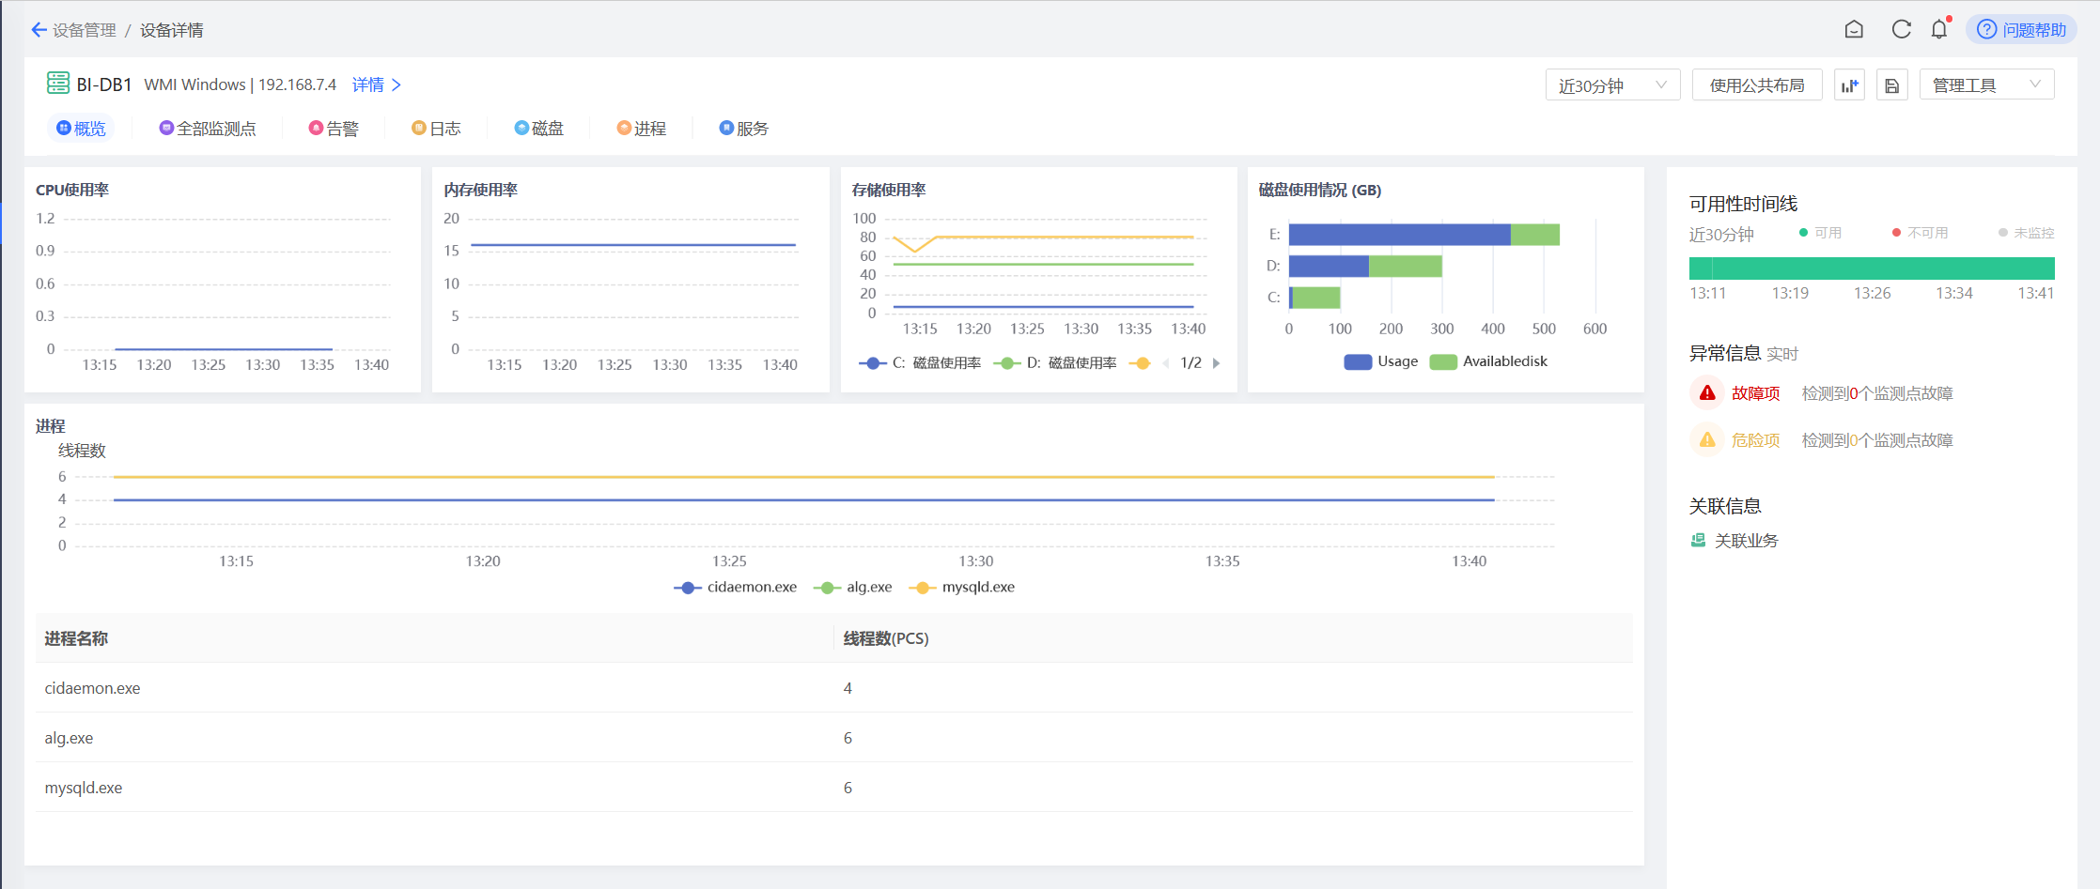Toggle the Usage legend in disk chart

(1380, 361)
